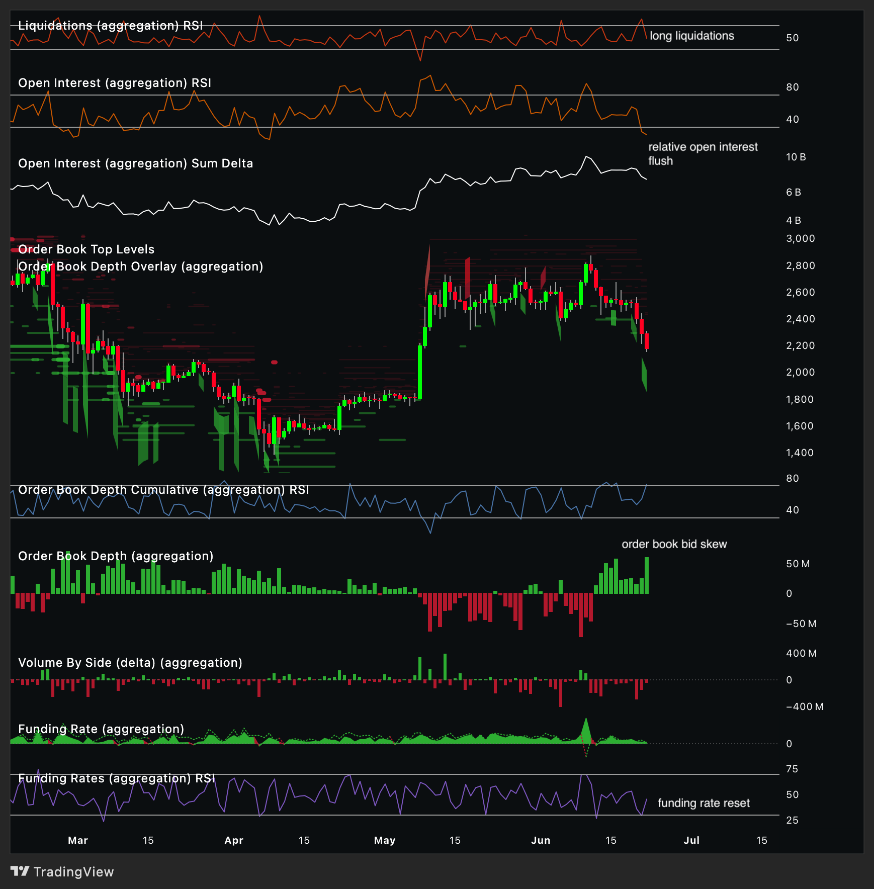
Task: Click the Order Book Depth (aggregation) title
Action: tap(116, 556)
